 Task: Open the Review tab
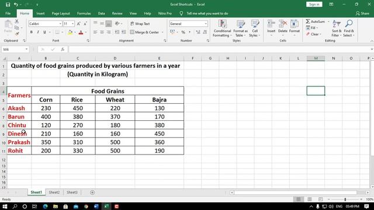117,13
